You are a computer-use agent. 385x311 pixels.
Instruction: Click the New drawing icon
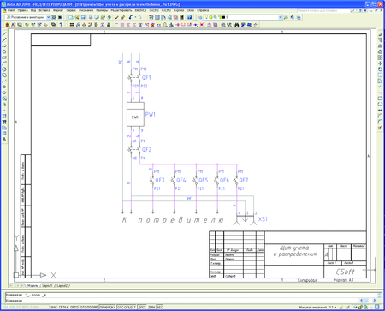pos(71,17)
